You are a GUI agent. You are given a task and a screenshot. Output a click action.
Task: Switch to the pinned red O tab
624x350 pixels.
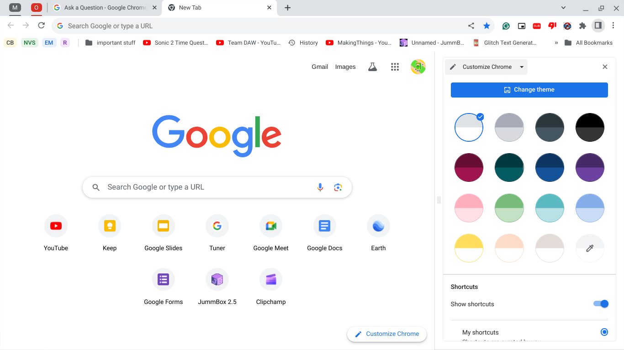click(36, 8)
